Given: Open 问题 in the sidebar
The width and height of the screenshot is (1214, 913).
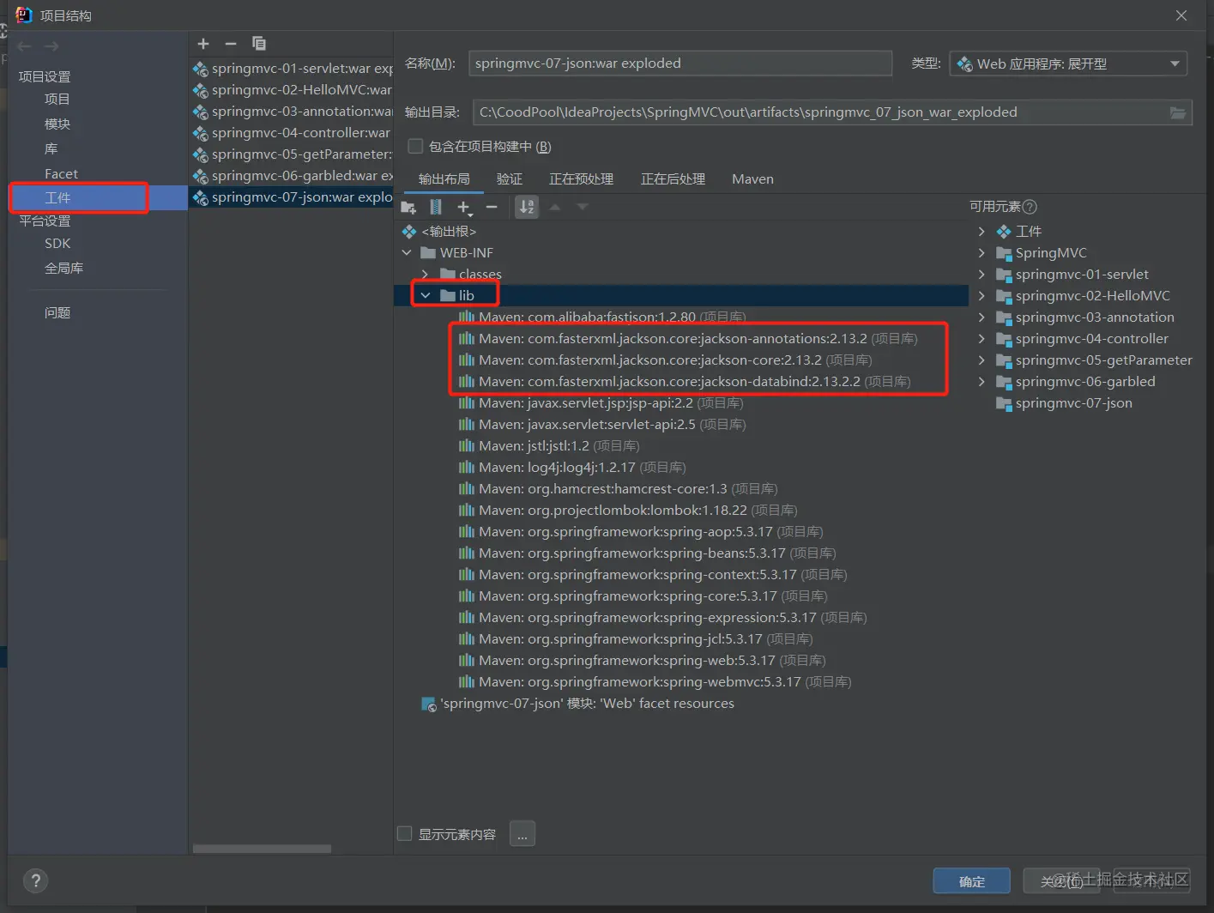Looking at the screenshot, I should [57, 313].
